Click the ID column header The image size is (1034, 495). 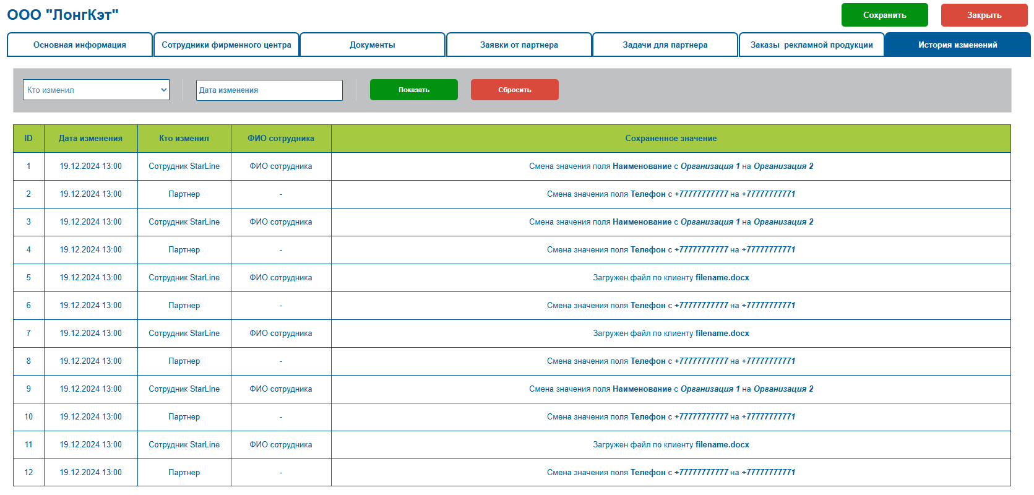click(x=28, y=139)
